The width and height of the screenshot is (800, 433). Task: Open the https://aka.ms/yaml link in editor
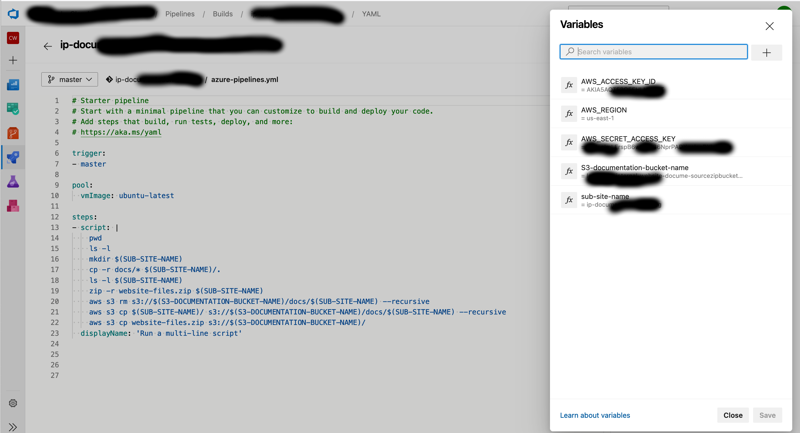coord(121,132)
